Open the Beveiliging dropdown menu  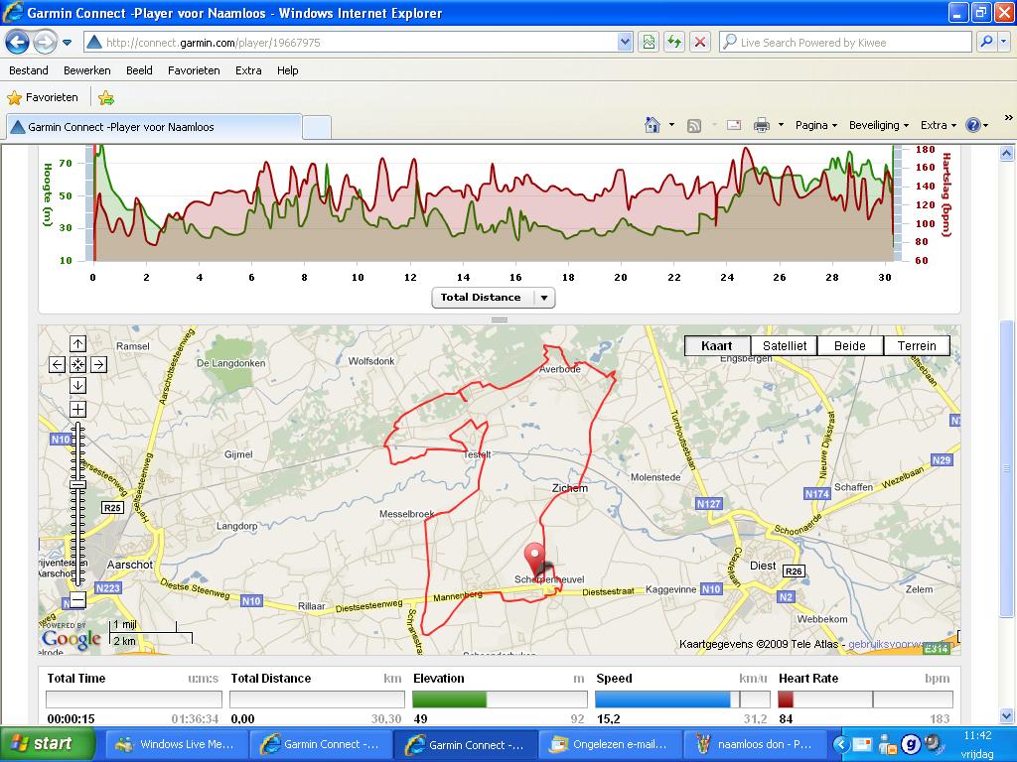click(878, 125)
